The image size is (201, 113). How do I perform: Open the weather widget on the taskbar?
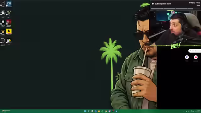(6, 111)
